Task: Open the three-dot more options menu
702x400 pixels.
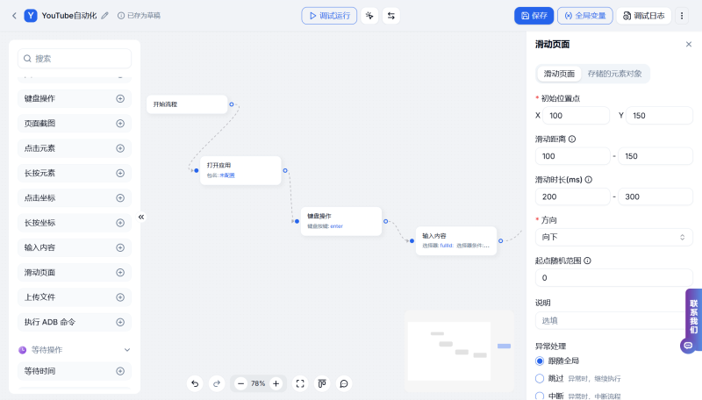Action: click(682, 16)
